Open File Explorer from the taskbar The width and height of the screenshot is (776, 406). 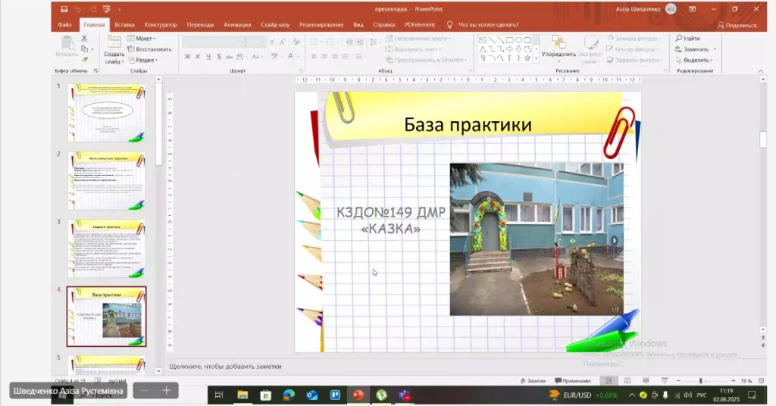tap(242, 395)
